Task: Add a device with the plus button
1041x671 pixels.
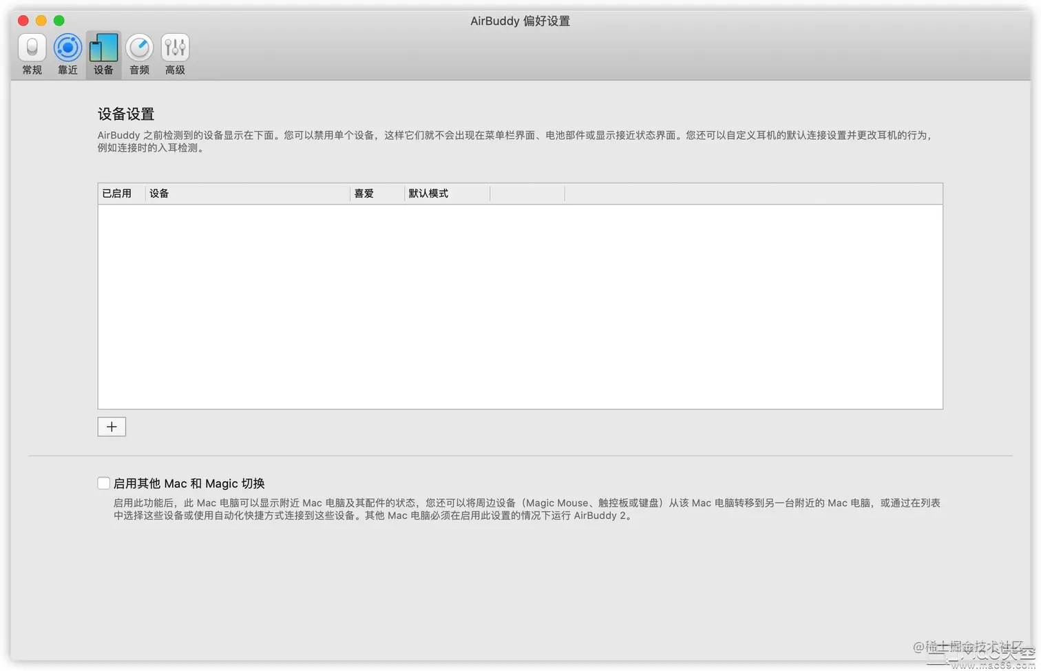Action: coord(112,426)
